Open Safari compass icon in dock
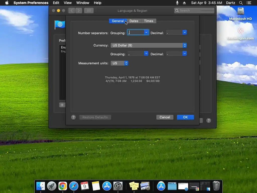The height and width of the screenshot is (193, 257). click(74, 186)
